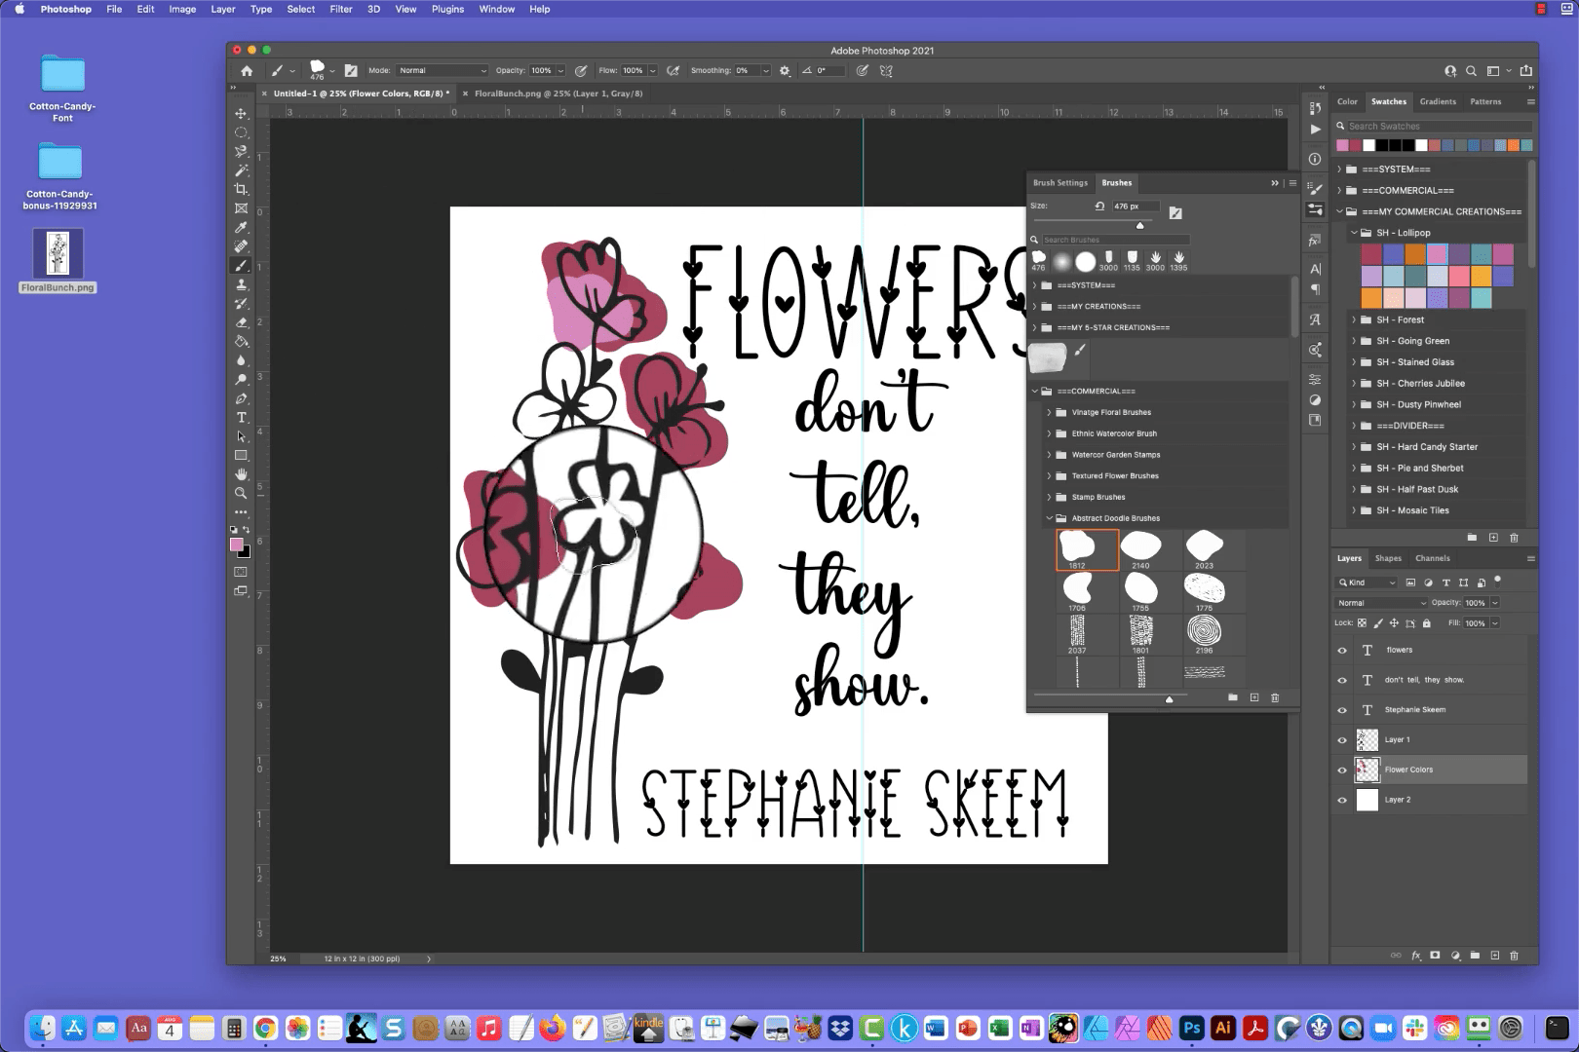This screenshot has height=1052, width=1579.
Task: Open brush settings panel toggle icon
Action: click(351, 71)
